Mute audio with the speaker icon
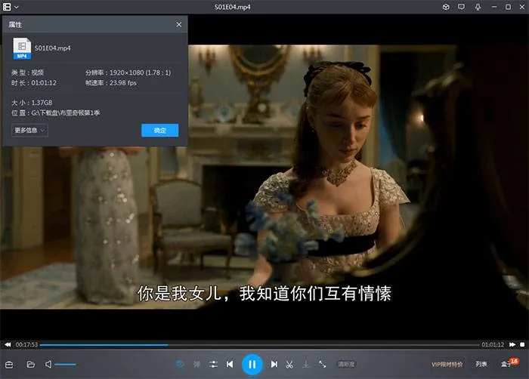This screenshot has height=379, width=529. tap(48, 364)
